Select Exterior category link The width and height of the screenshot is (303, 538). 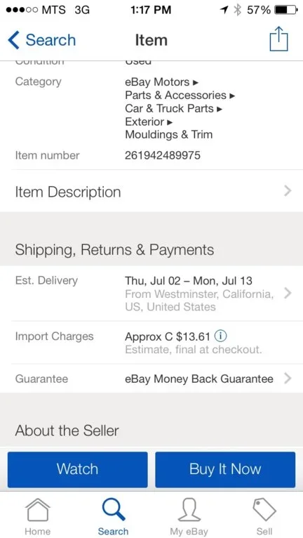[x=144, y=122]
